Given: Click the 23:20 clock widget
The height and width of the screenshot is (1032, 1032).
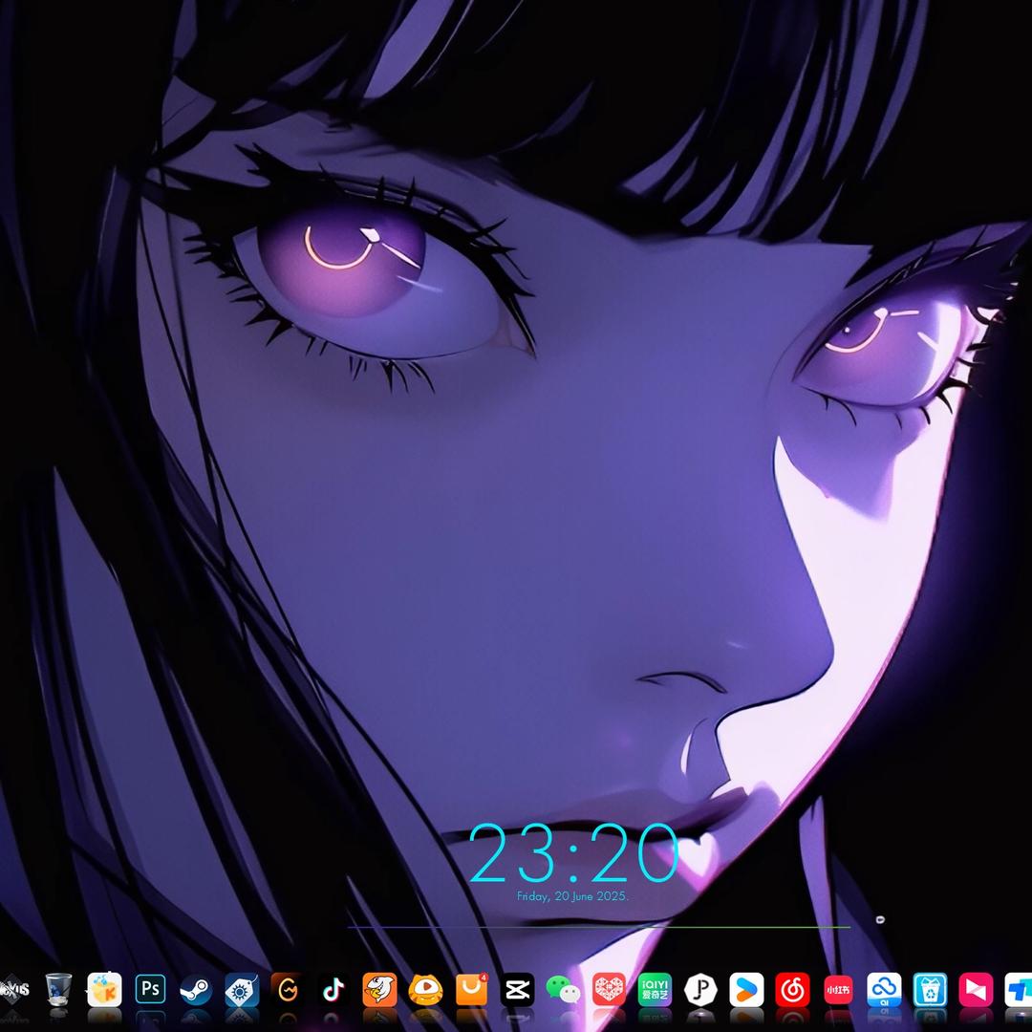Looking at the screenshot, I should pyautogui.click(x=572, y=854).
